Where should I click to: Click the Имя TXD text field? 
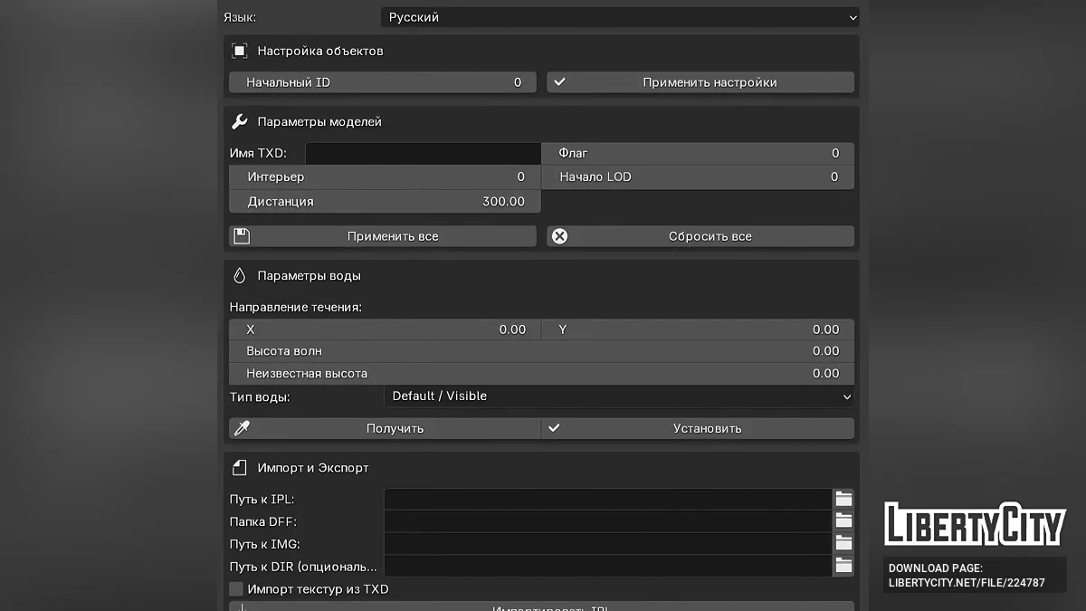[x=422, y=154]
